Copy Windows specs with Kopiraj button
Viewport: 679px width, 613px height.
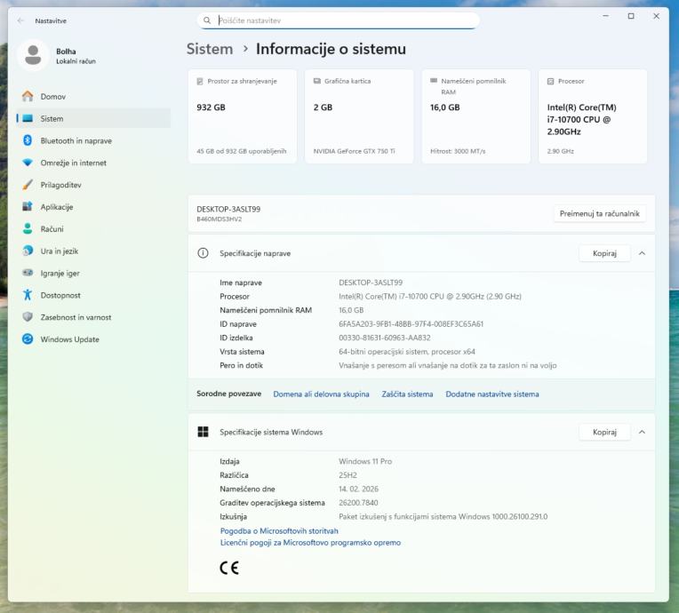[604, 432]
